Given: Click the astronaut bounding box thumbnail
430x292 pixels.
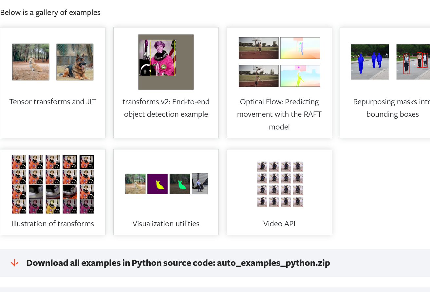Looking at the screenshot, I should click(166, 62).
